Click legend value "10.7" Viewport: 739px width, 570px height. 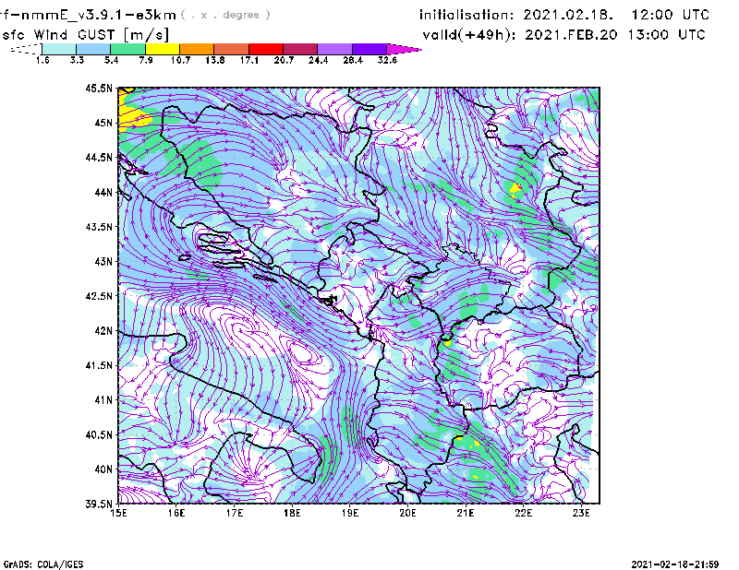pos(180,60)
